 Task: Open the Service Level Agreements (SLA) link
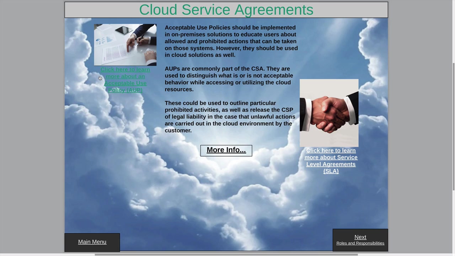click(x=331, y=161)
